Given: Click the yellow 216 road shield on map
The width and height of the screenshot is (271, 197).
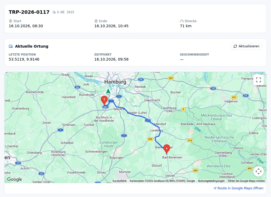Looking at the screenshot, I should coord(190,140).
